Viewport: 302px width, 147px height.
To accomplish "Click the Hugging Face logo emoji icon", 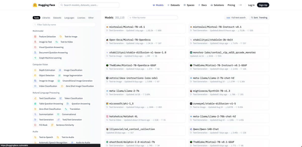I will pyautogui.click(x=35, y=5).
